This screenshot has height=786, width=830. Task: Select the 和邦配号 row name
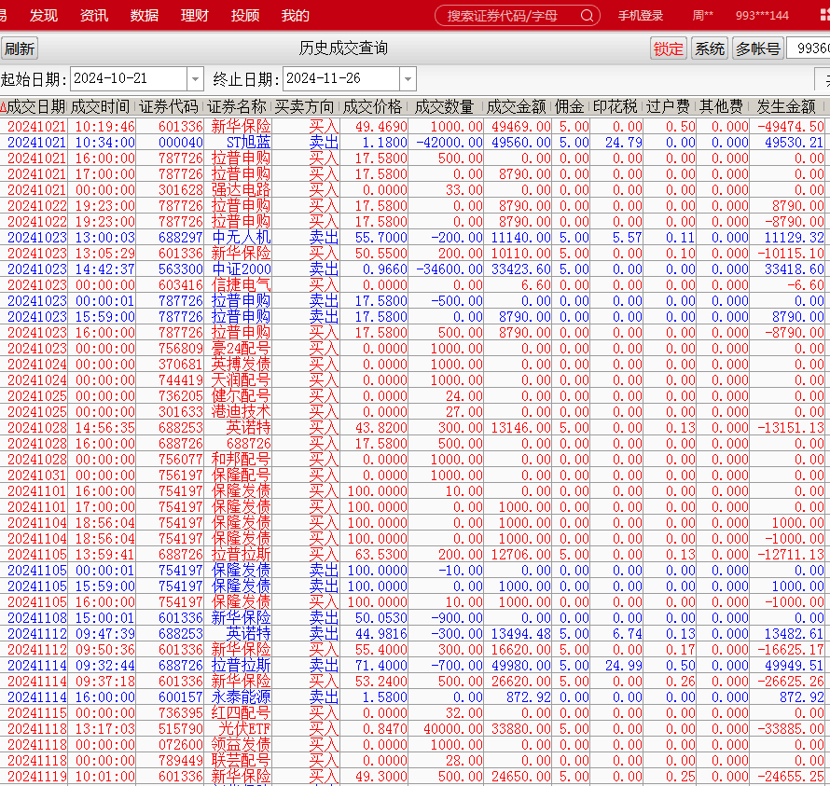pos(241,460)
